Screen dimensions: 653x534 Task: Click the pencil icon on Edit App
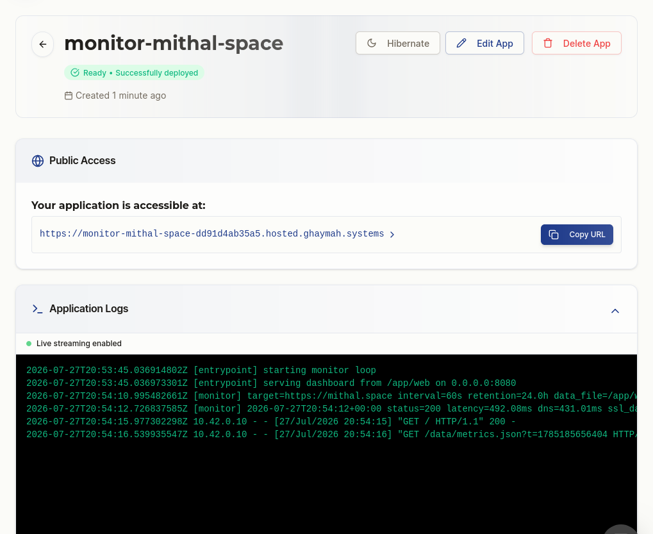461,43
